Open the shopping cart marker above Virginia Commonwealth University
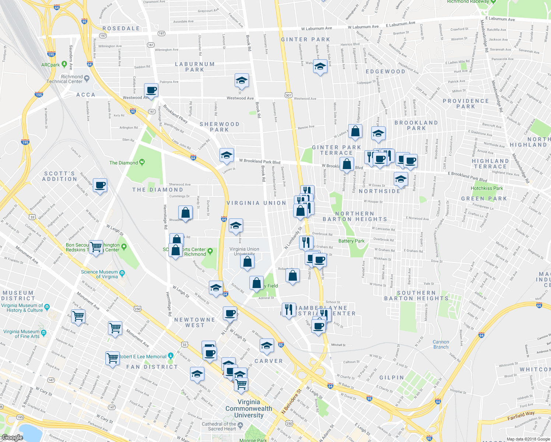The image size is (551, 442). coord(241,385)
